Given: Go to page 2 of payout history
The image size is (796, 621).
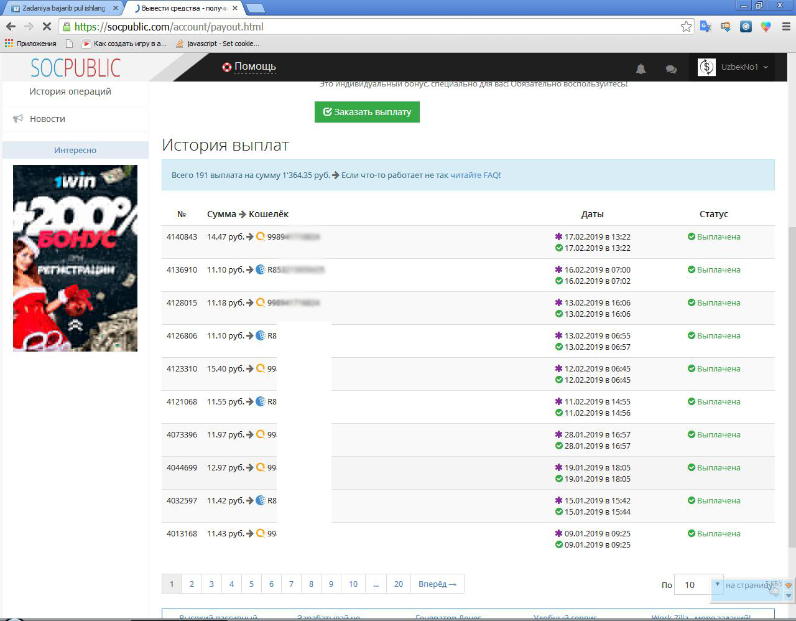Looking at the screenshot, I should (192, 584).
